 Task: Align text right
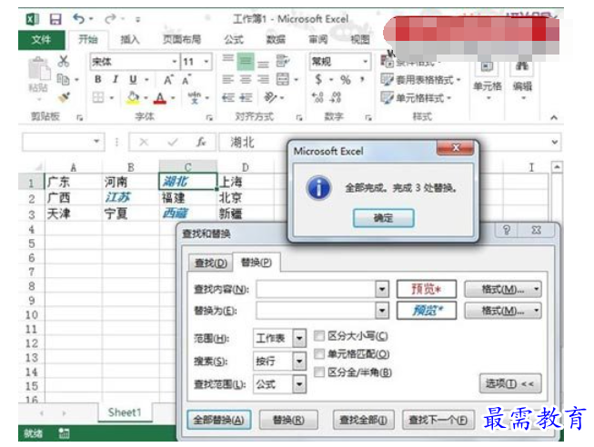coord(263,79)
